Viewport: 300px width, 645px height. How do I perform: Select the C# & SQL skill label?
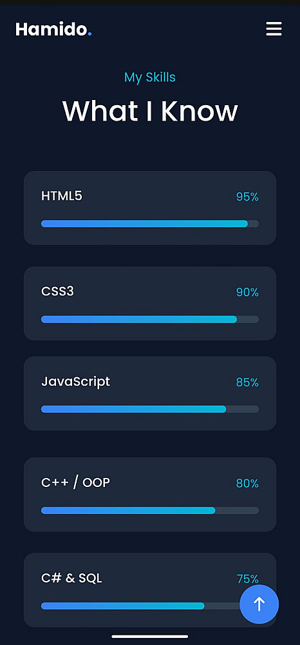click(x=71, y=579)
